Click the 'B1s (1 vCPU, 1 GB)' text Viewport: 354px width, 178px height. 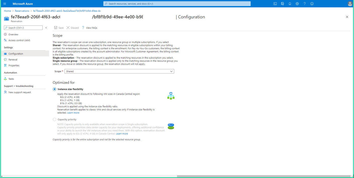(70, 100)
